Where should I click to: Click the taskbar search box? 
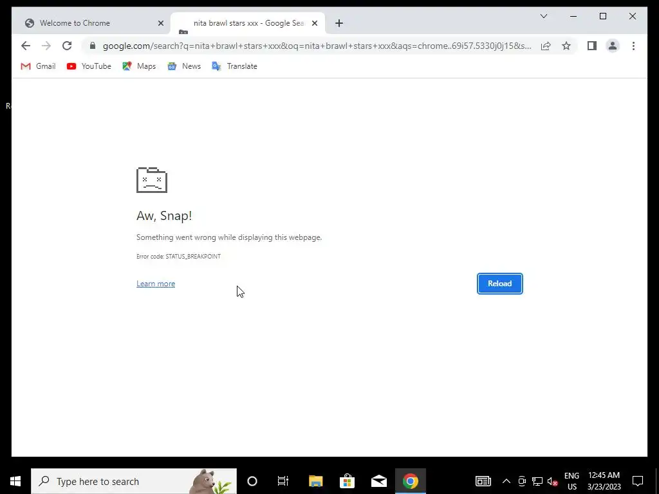click(134, 481)
